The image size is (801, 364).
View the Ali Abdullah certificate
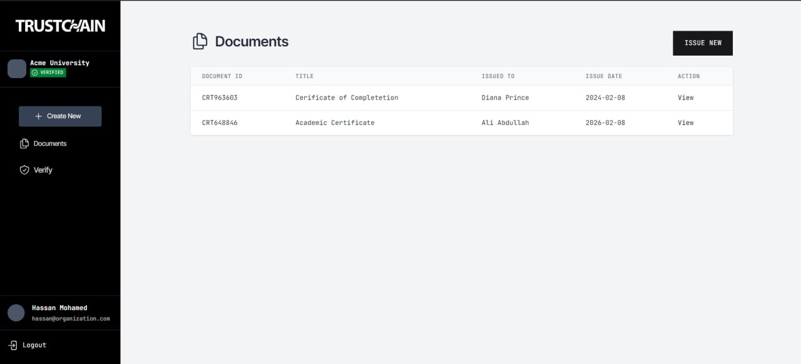pos(686,123)
